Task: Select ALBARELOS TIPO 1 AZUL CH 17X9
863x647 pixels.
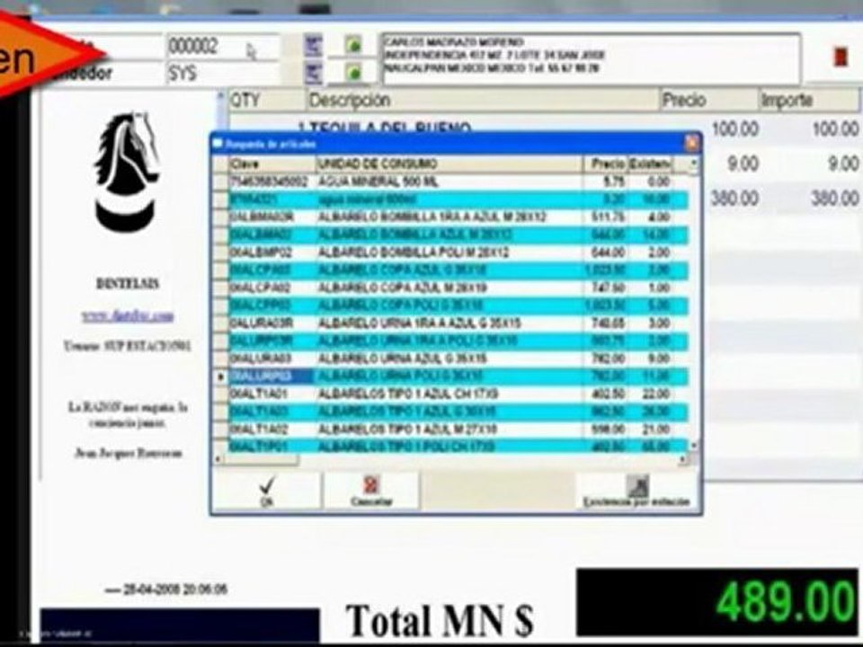Action: click(x=458, y=394)
